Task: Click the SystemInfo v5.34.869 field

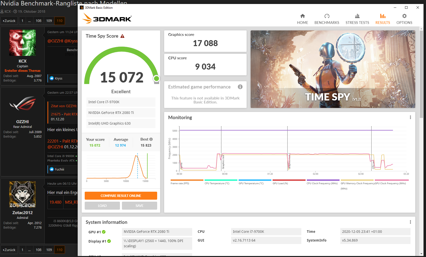Action: click(375, 240)
